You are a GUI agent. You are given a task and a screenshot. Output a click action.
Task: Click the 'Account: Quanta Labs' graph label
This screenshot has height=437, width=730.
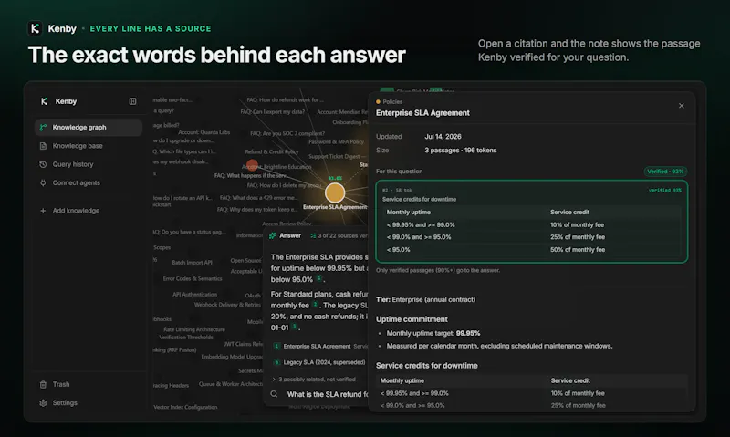203,132
